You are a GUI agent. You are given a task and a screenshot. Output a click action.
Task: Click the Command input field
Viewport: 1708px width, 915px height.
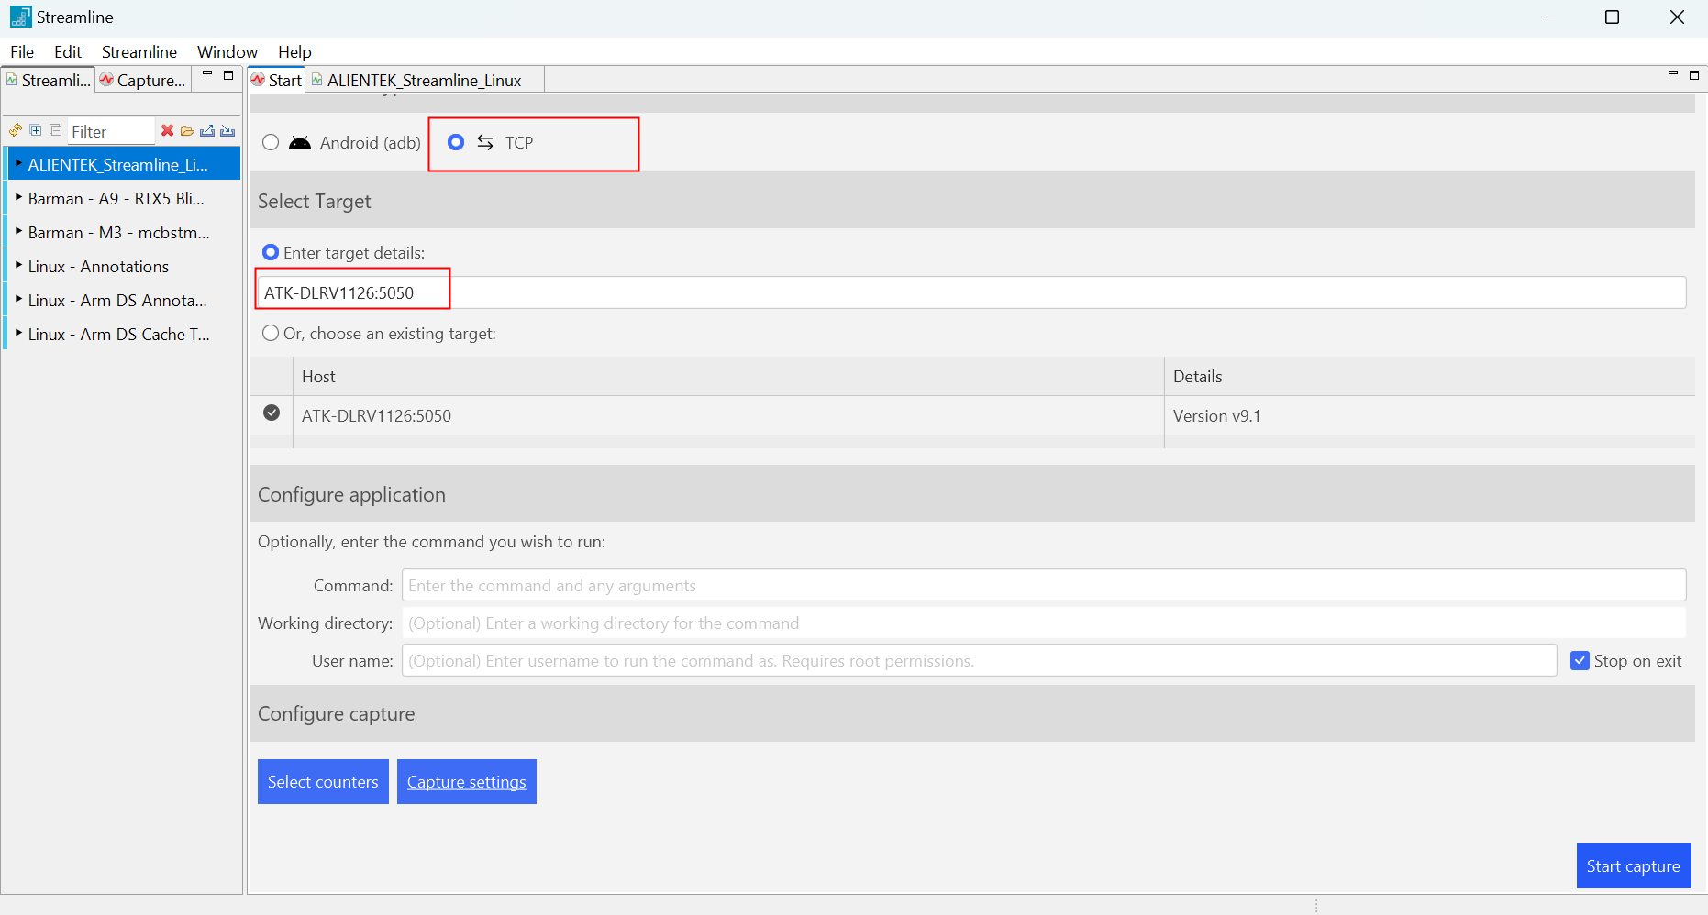pos(1043,586)
